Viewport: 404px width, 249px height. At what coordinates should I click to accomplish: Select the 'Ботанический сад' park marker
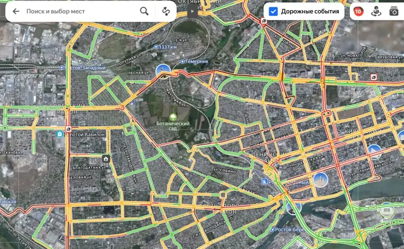(173, 116)
